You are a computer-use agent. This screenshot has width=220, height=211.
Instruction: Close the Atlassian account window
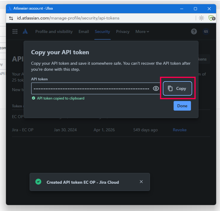tap(209, 9)
